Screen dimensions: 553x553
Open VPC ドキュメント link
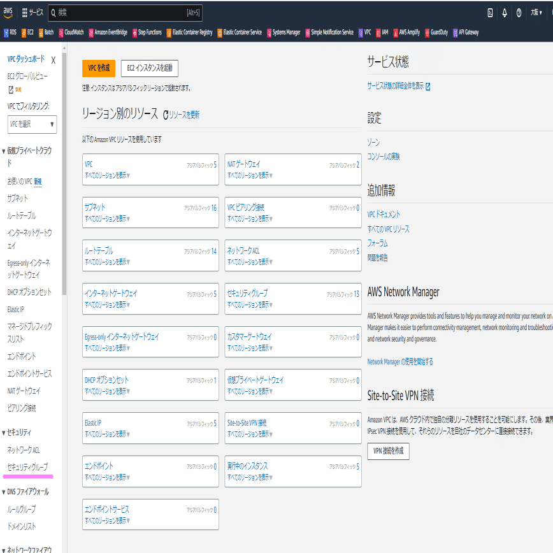click(384, 215)
